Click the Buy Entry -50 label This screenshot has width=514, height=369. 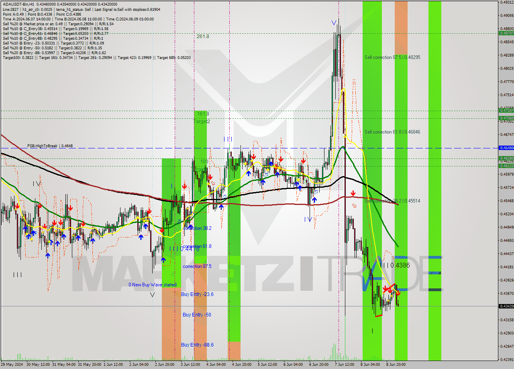197,315
